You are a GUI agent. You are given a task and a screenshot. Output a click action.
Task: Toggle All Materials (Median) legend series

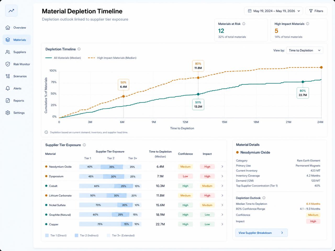coord(63,58)
